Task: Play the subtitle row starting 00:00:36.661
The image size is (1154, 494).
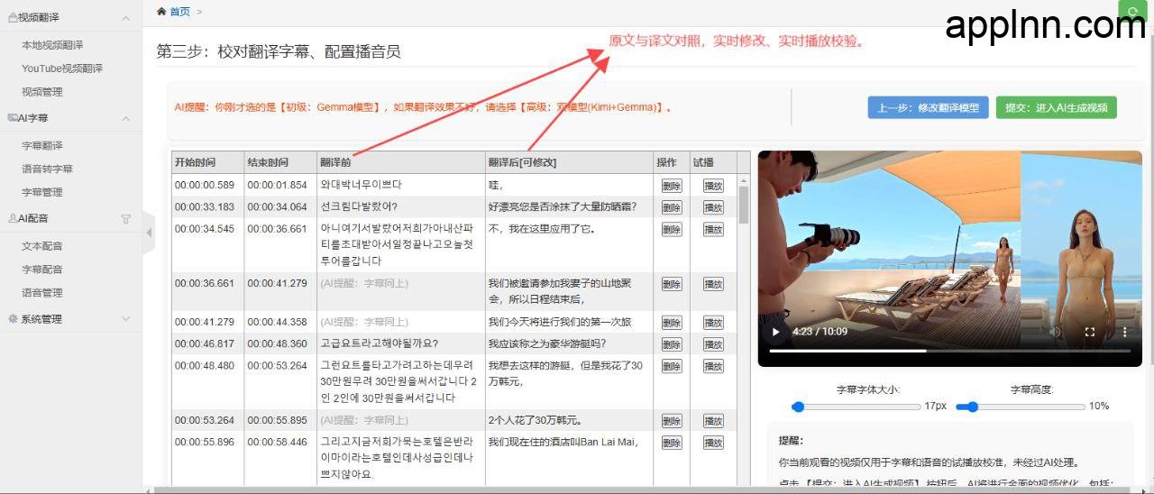Action: coord(713,284)
